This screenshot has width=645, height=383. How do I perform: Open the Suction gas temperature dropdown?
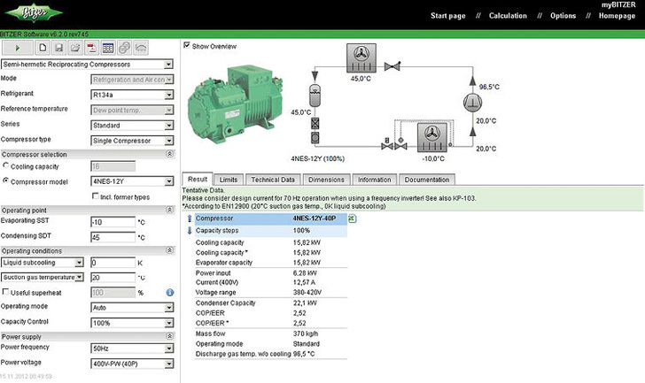tap(43, 278)
